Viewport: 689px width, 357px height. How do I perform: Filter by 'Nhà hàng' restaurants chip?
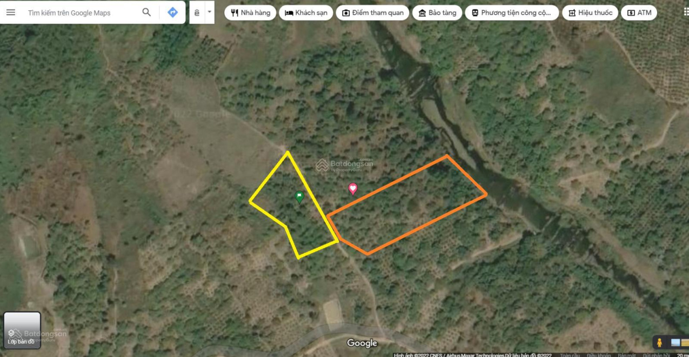250,12
